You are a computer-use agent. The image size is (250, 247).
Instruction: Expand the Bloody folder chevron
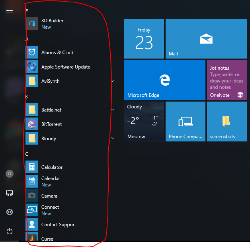click(x=113, y=138)
